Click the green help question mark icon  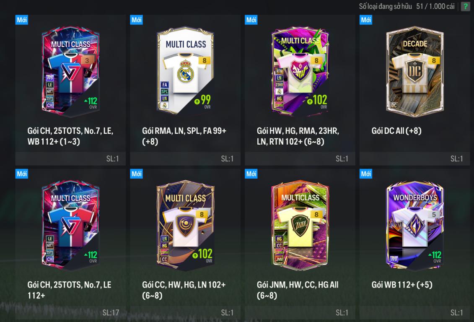click(465, 6)
